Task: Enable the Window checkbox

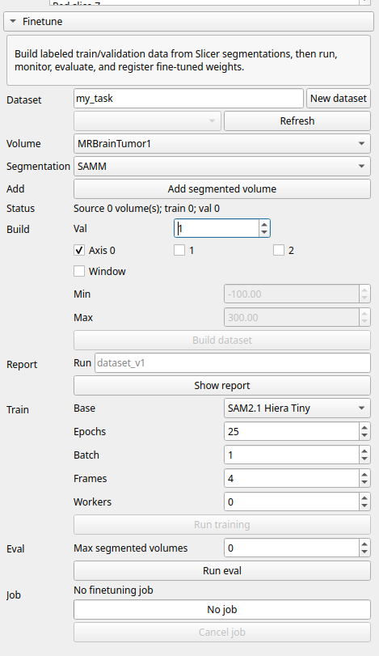Action: 79,271
